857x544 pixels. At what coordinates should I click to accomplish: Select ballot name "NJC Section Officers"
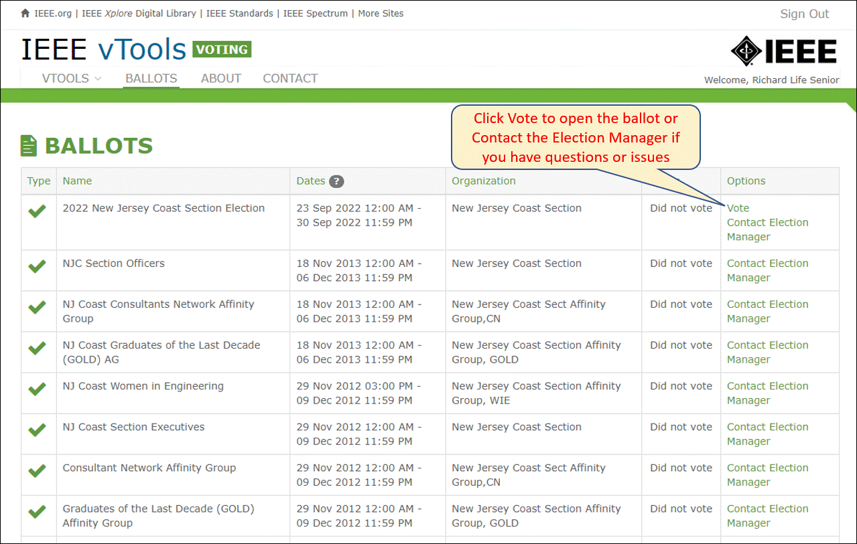(x=113, y=263)
